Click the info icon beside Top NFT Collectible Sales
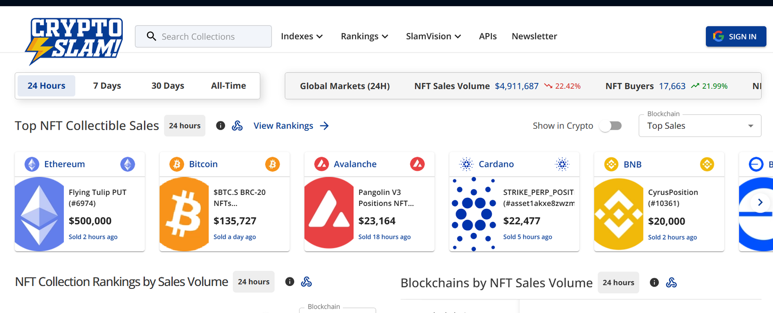The height and width of the screenshot is (313, 773). point(221,126)
